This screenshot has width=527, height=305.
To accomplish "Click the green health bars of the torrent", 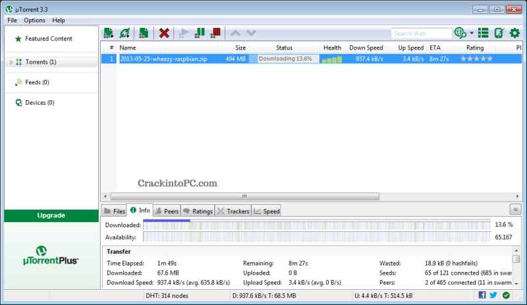I will coord(332,60).
